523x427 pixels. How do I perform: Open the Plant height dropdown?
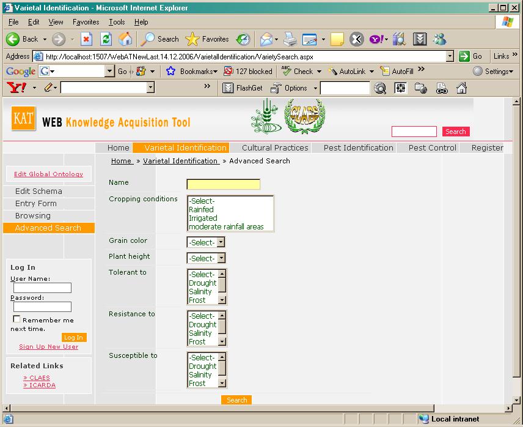pos(221,258)
